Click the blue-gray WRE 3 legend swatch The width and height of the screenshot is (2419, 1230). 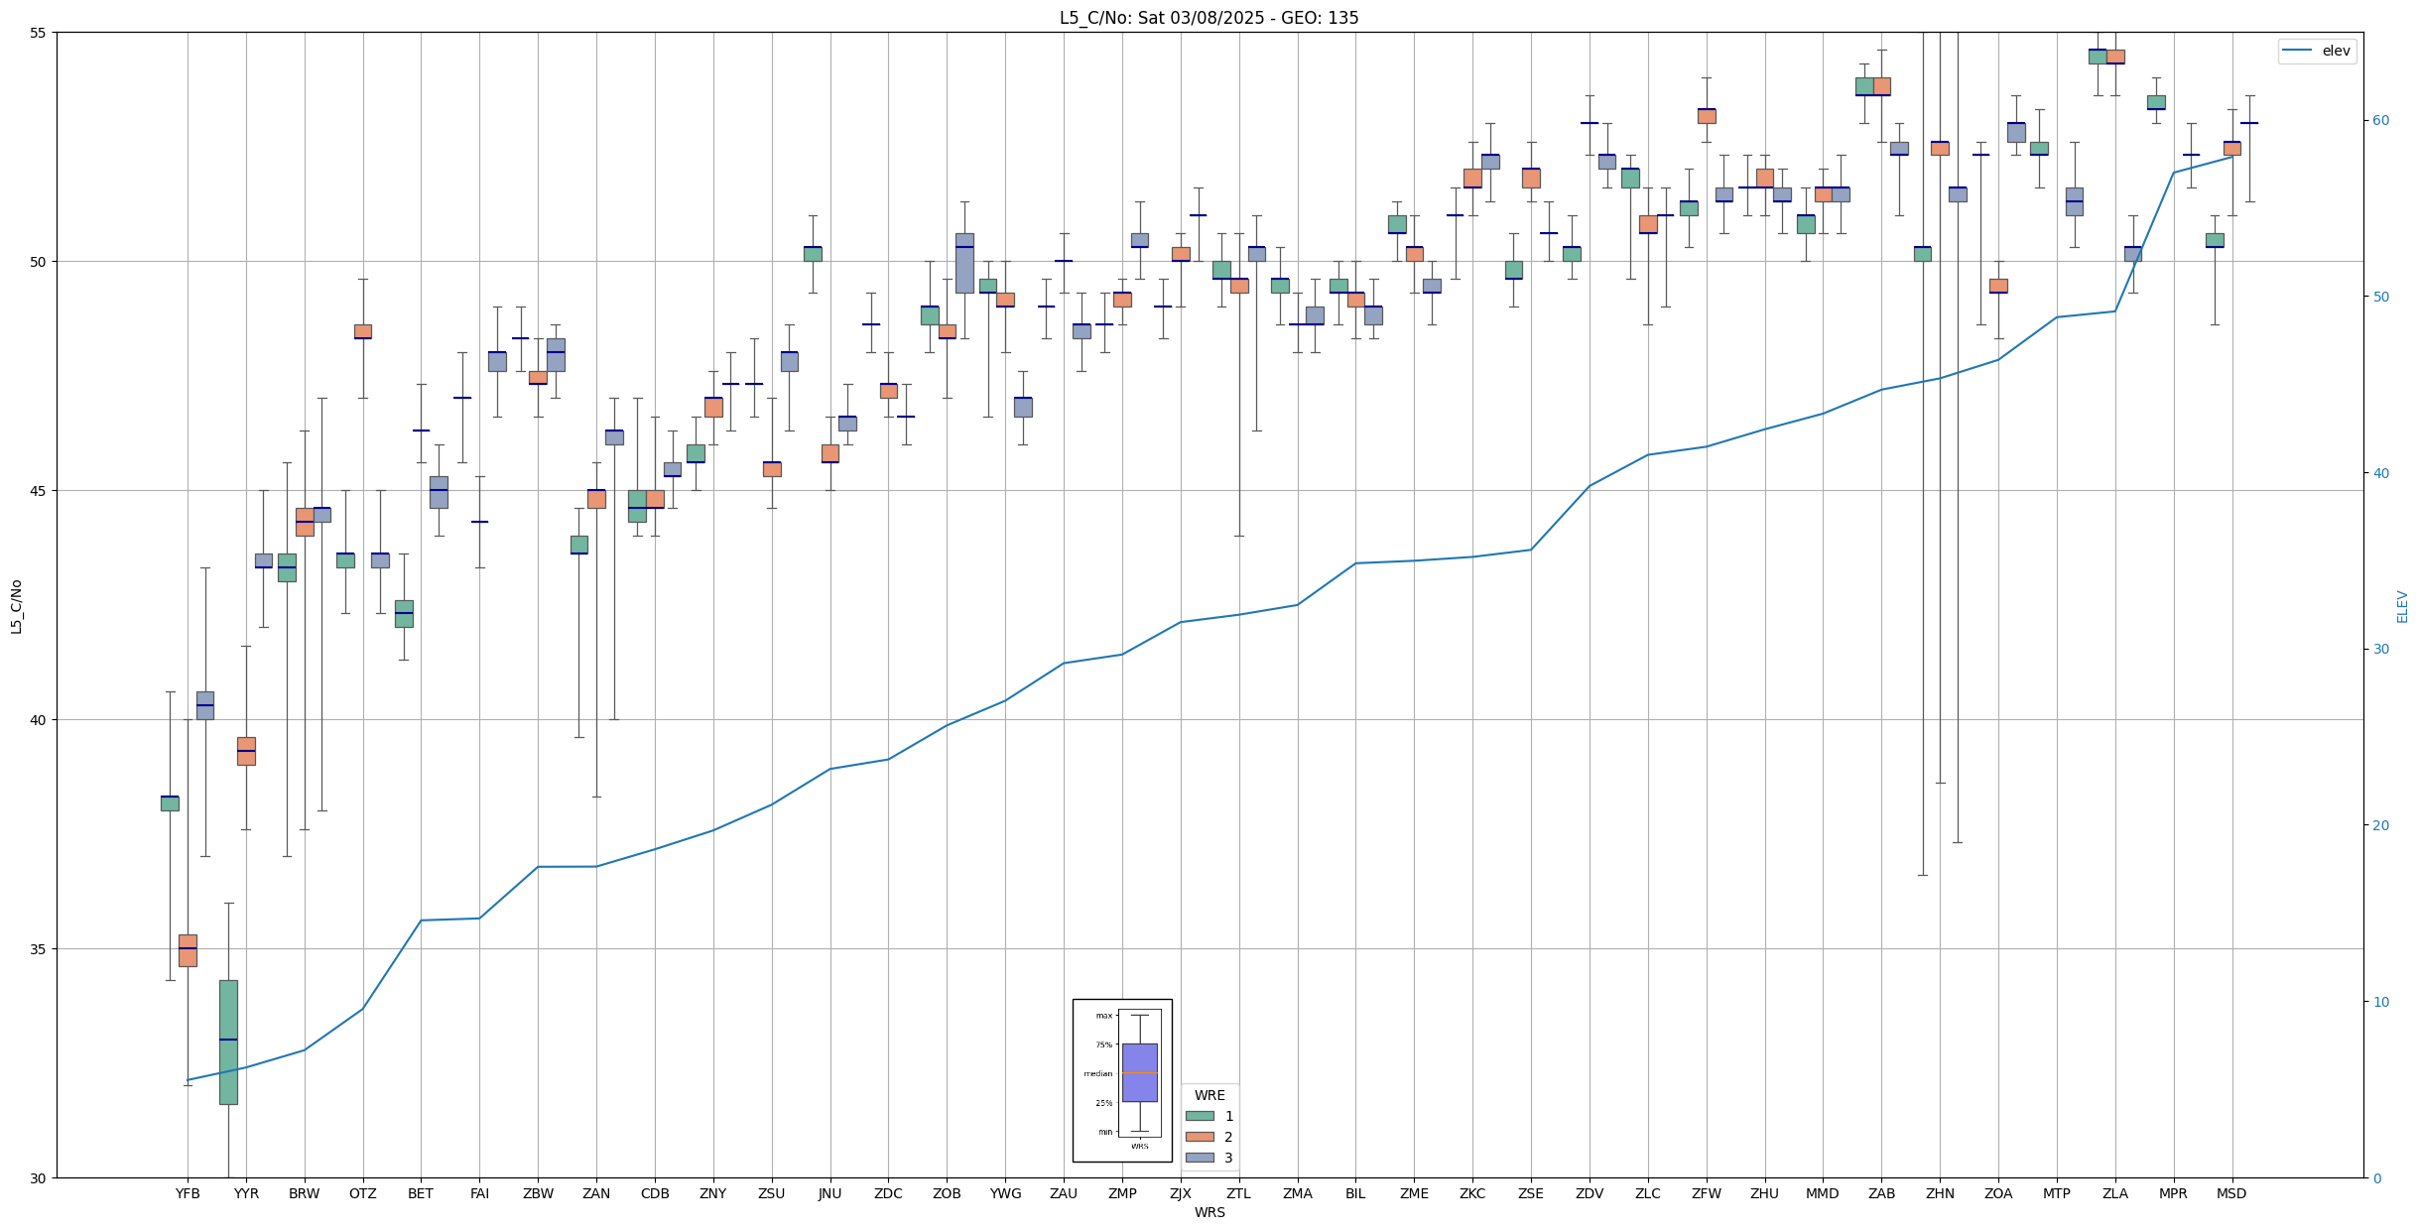click(1200, 1158)
